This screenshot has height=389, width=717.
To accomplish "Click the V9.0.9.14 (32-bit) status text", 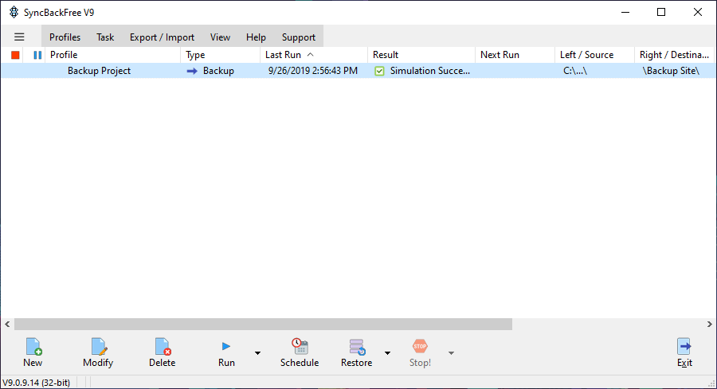I will [37, 383].
